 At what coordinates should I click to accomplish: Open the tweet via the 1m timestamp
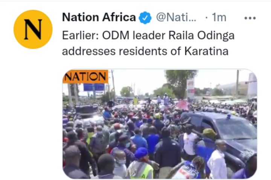tap(219, 17)
